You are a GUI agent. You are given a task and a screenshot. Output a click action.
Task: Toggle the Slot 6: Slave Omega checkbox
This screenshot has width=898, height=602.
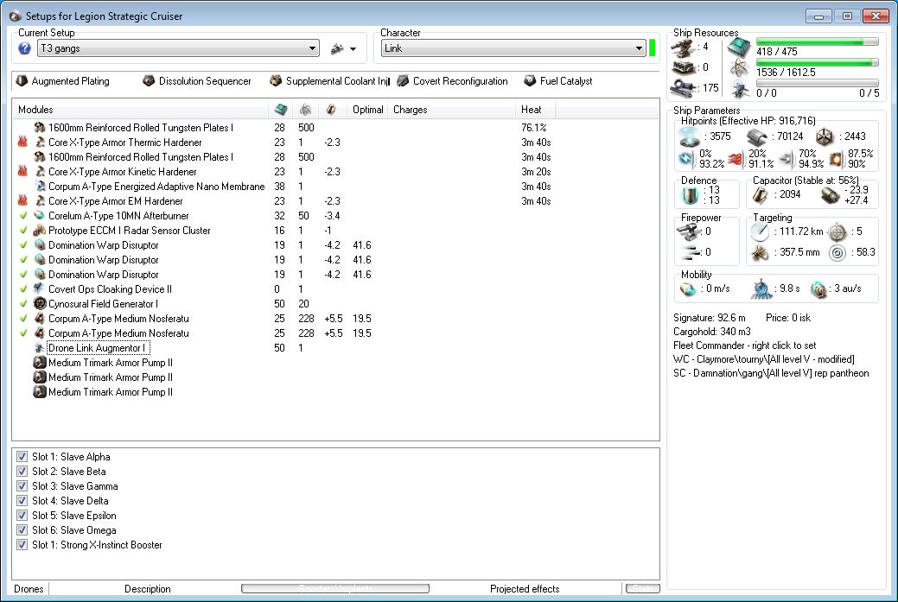22,530
